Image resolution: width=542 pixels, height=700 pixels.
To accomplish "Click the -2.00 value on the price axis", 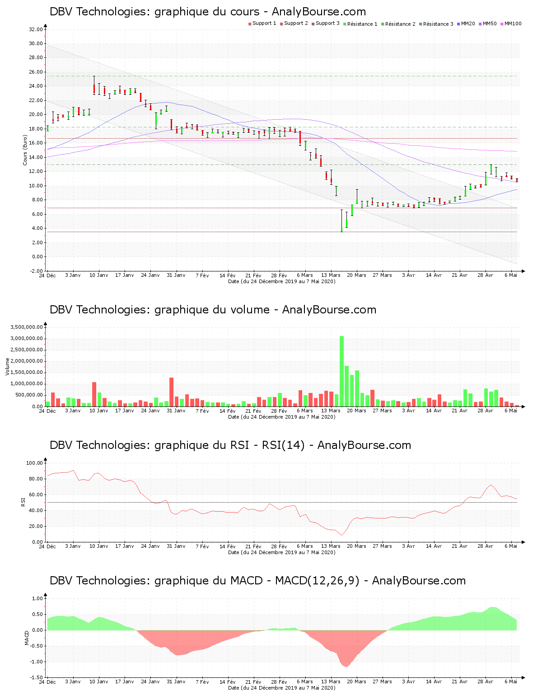I will (36, 271).
